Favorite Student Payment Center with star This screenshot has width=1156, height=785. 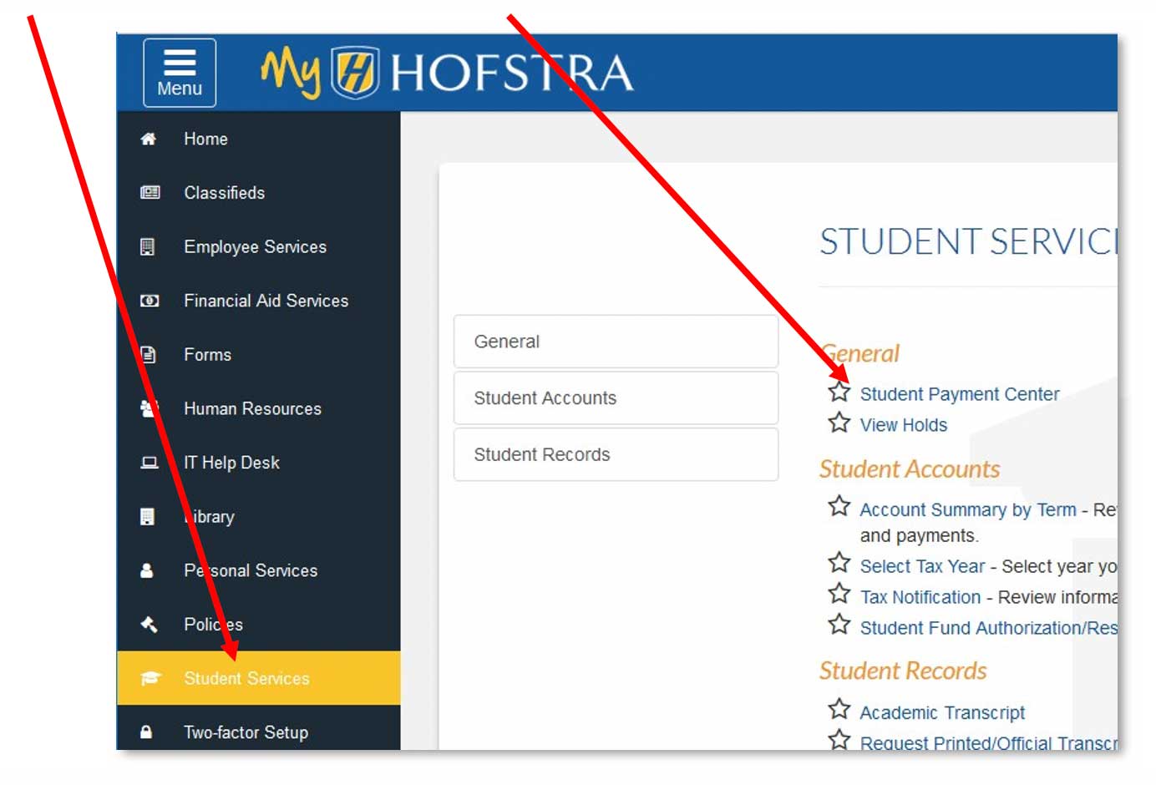tap(839, 392)
